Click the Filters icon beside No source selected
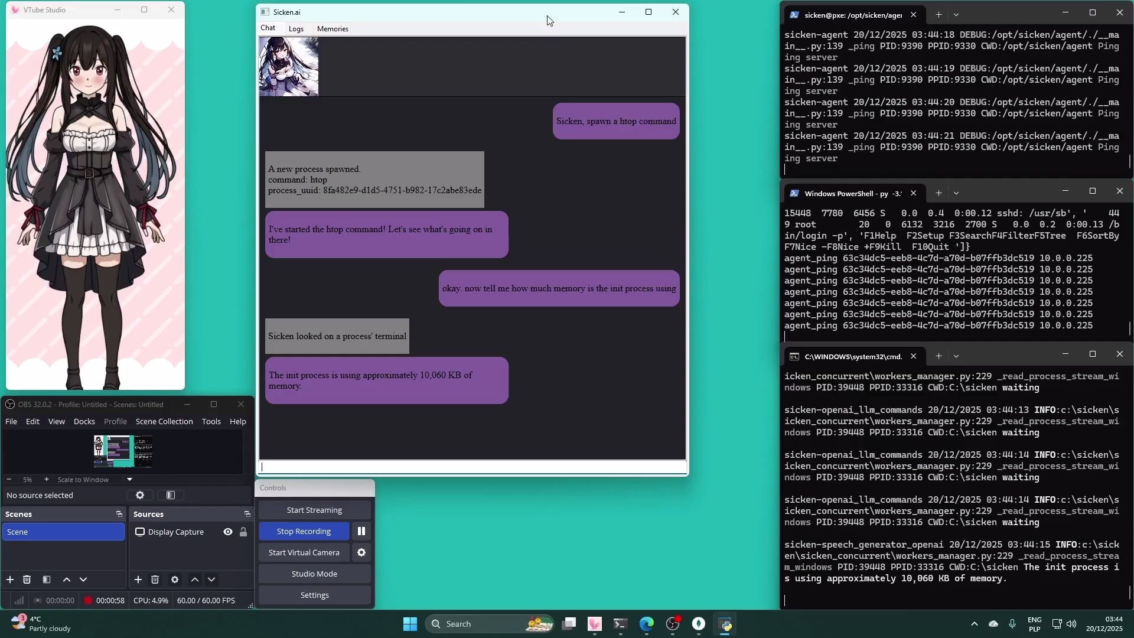This screenshot has height=638, width=1134. (x=171, y=495)
